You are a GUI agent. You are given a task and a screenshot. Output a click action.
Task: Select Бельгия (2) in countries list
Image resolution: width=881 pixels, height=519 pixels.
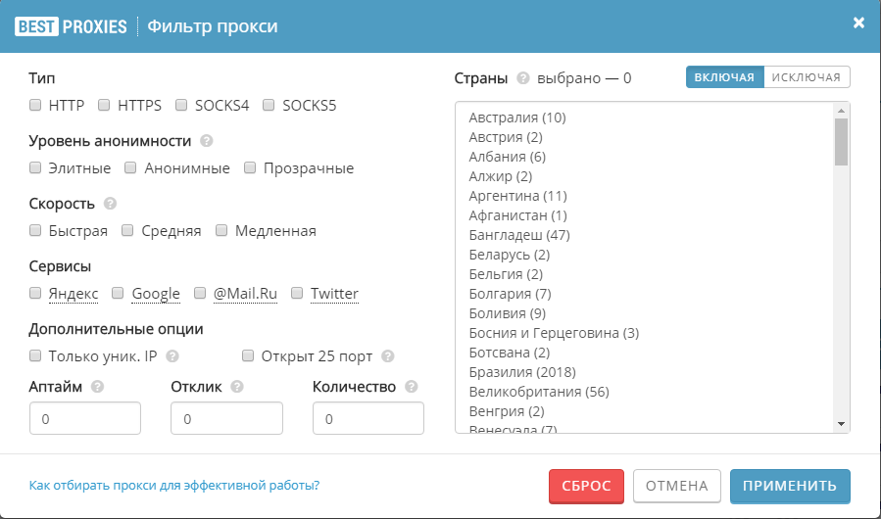pyautogui.click(x=506, y=274)
